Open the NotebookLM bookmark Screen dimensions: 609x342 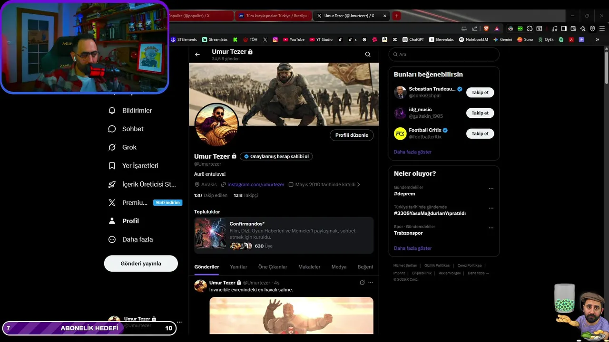point(473,39)
